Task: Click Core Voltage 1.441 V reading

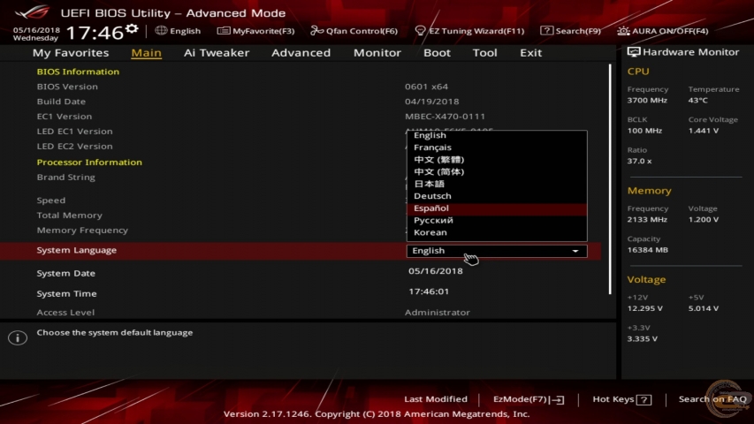Action: pyautogui.click(x=704, y=130)
